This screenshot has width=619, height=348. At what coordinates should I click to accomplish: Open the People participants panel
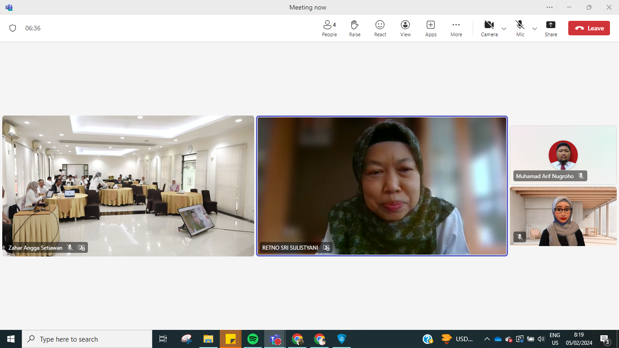click(329, 28)
